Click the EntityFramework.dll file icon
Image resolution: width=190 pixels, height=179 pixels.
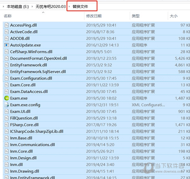tap(7, 65)
